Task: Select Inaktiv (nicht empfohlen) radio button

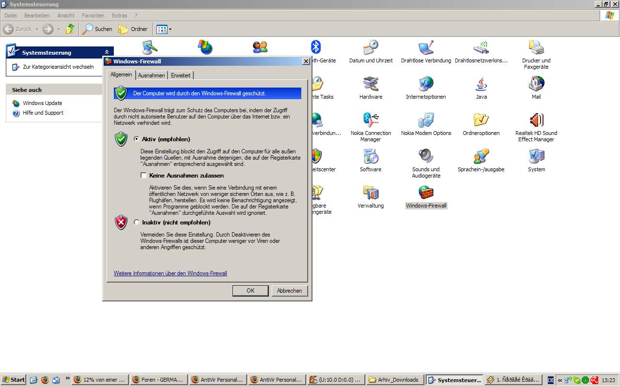Action: pyautogui.click(x=137, y=223)
